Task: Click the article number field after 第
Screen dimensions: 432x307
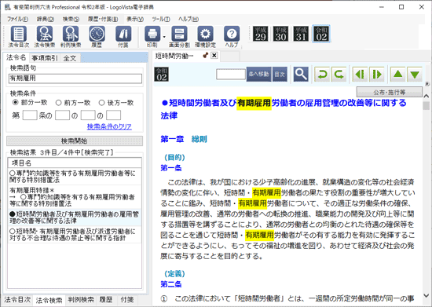Action: point(30,115)
